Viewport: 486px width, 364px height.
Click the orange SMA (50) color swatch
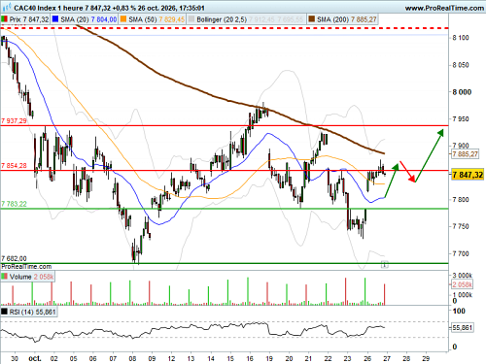(123, 19)
